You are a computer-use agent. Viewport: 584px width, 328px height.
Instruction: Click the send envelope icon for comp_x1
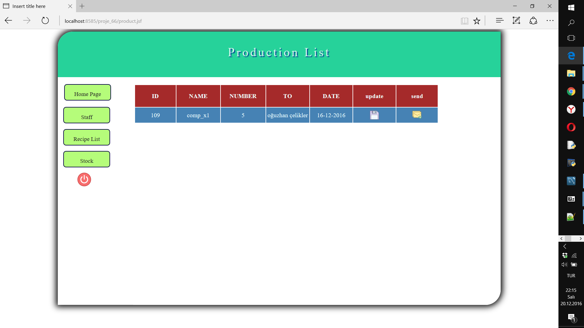click(417, 115)
